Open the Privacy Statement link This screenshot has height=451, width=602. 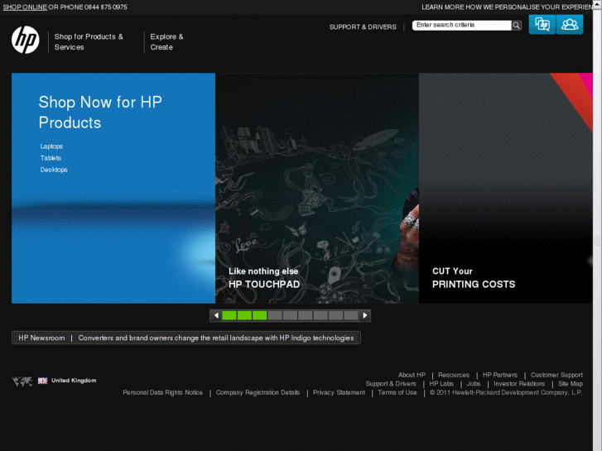(x=339, y=393)
